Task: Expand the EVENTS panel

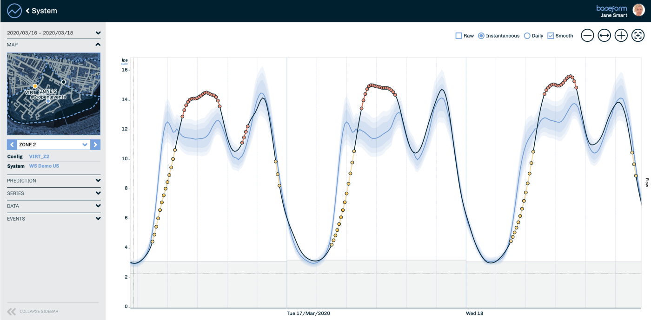Action: click(x=53, y=219)
